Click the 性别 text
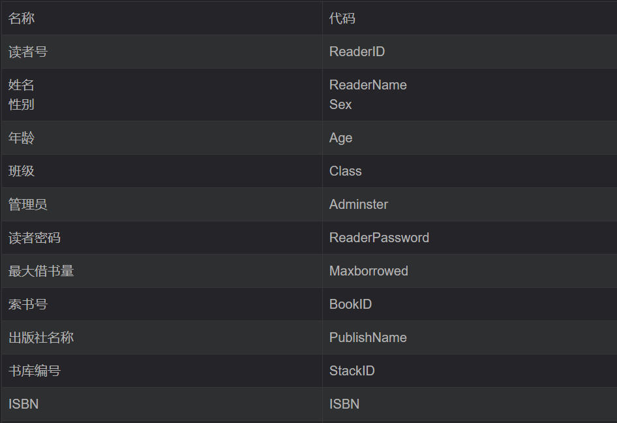 pyautogui.click(x=22, y=104)
